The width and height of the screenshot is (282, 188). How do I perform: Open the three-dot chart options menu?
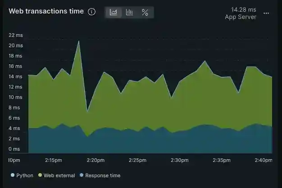click(266, 13)
